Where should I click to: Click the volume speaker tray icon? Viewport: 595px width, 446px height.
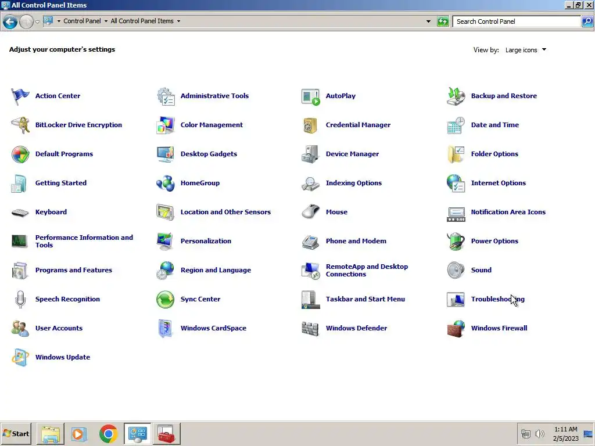539,433
